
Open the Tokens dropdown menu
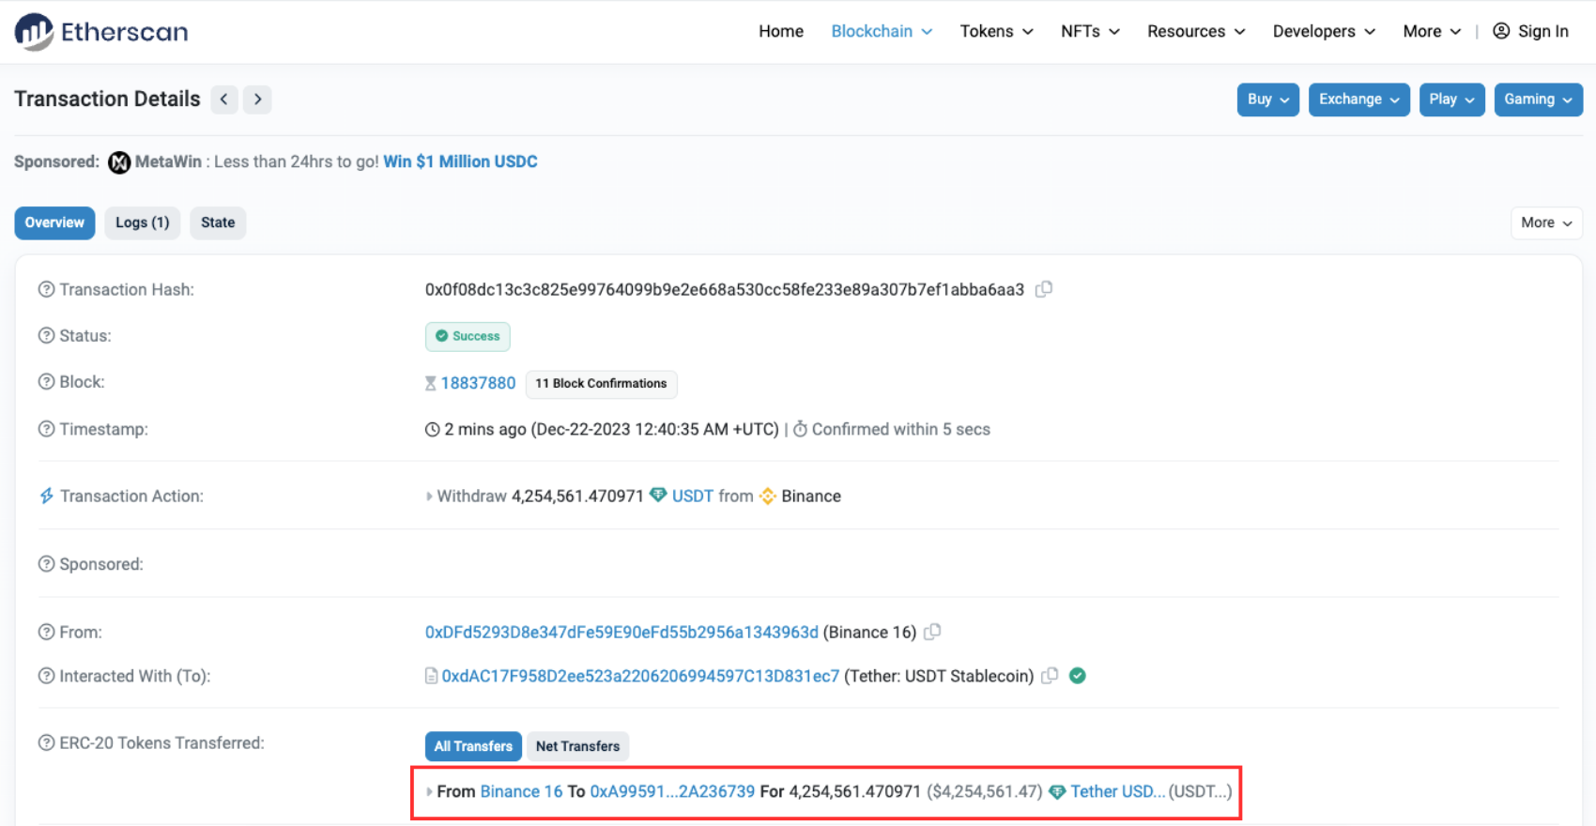coord(996,31)
